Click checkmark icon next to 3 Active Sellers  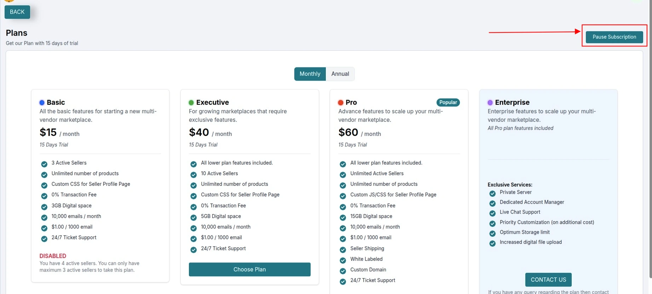44,164
